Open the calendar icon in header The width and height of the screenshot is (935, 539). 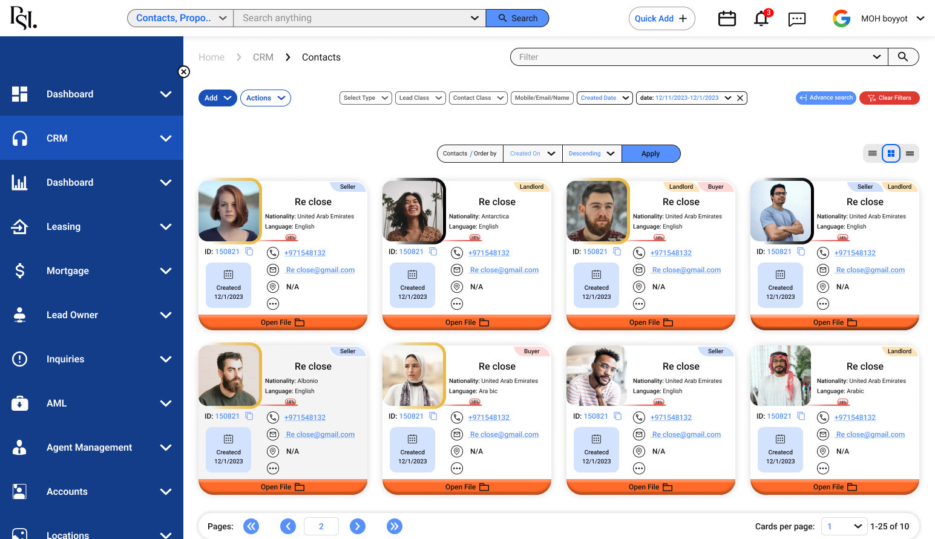[x=726, y=19]
